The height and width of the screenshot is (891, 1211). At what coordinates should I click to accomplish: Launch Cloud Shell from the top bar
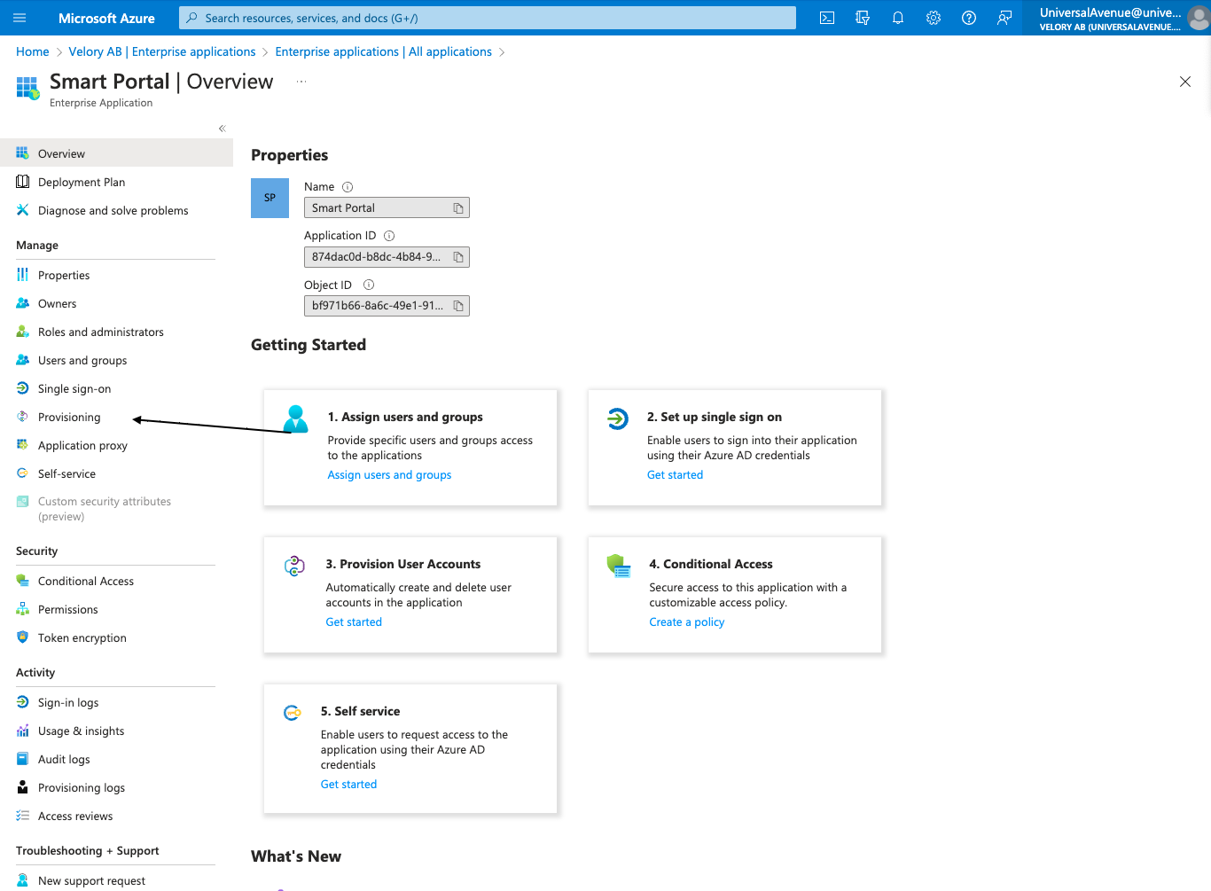click(x=827, y=18)
